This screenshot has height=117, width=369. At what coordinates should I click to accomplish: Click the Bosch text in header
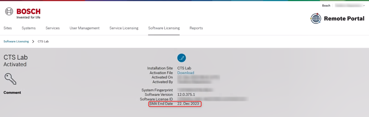point(326,6)
